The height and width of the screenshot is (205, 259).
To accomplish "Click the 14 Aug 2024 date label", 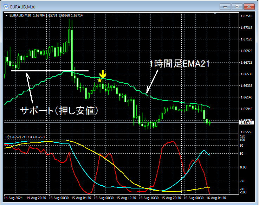I will (13, 198).
